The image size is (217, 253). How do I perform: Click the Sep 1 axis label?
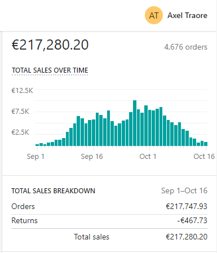pos(36,157)
